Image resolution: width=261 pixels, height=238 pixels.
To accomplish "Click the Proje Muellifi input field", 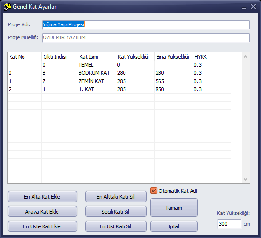I will point(146,38).
